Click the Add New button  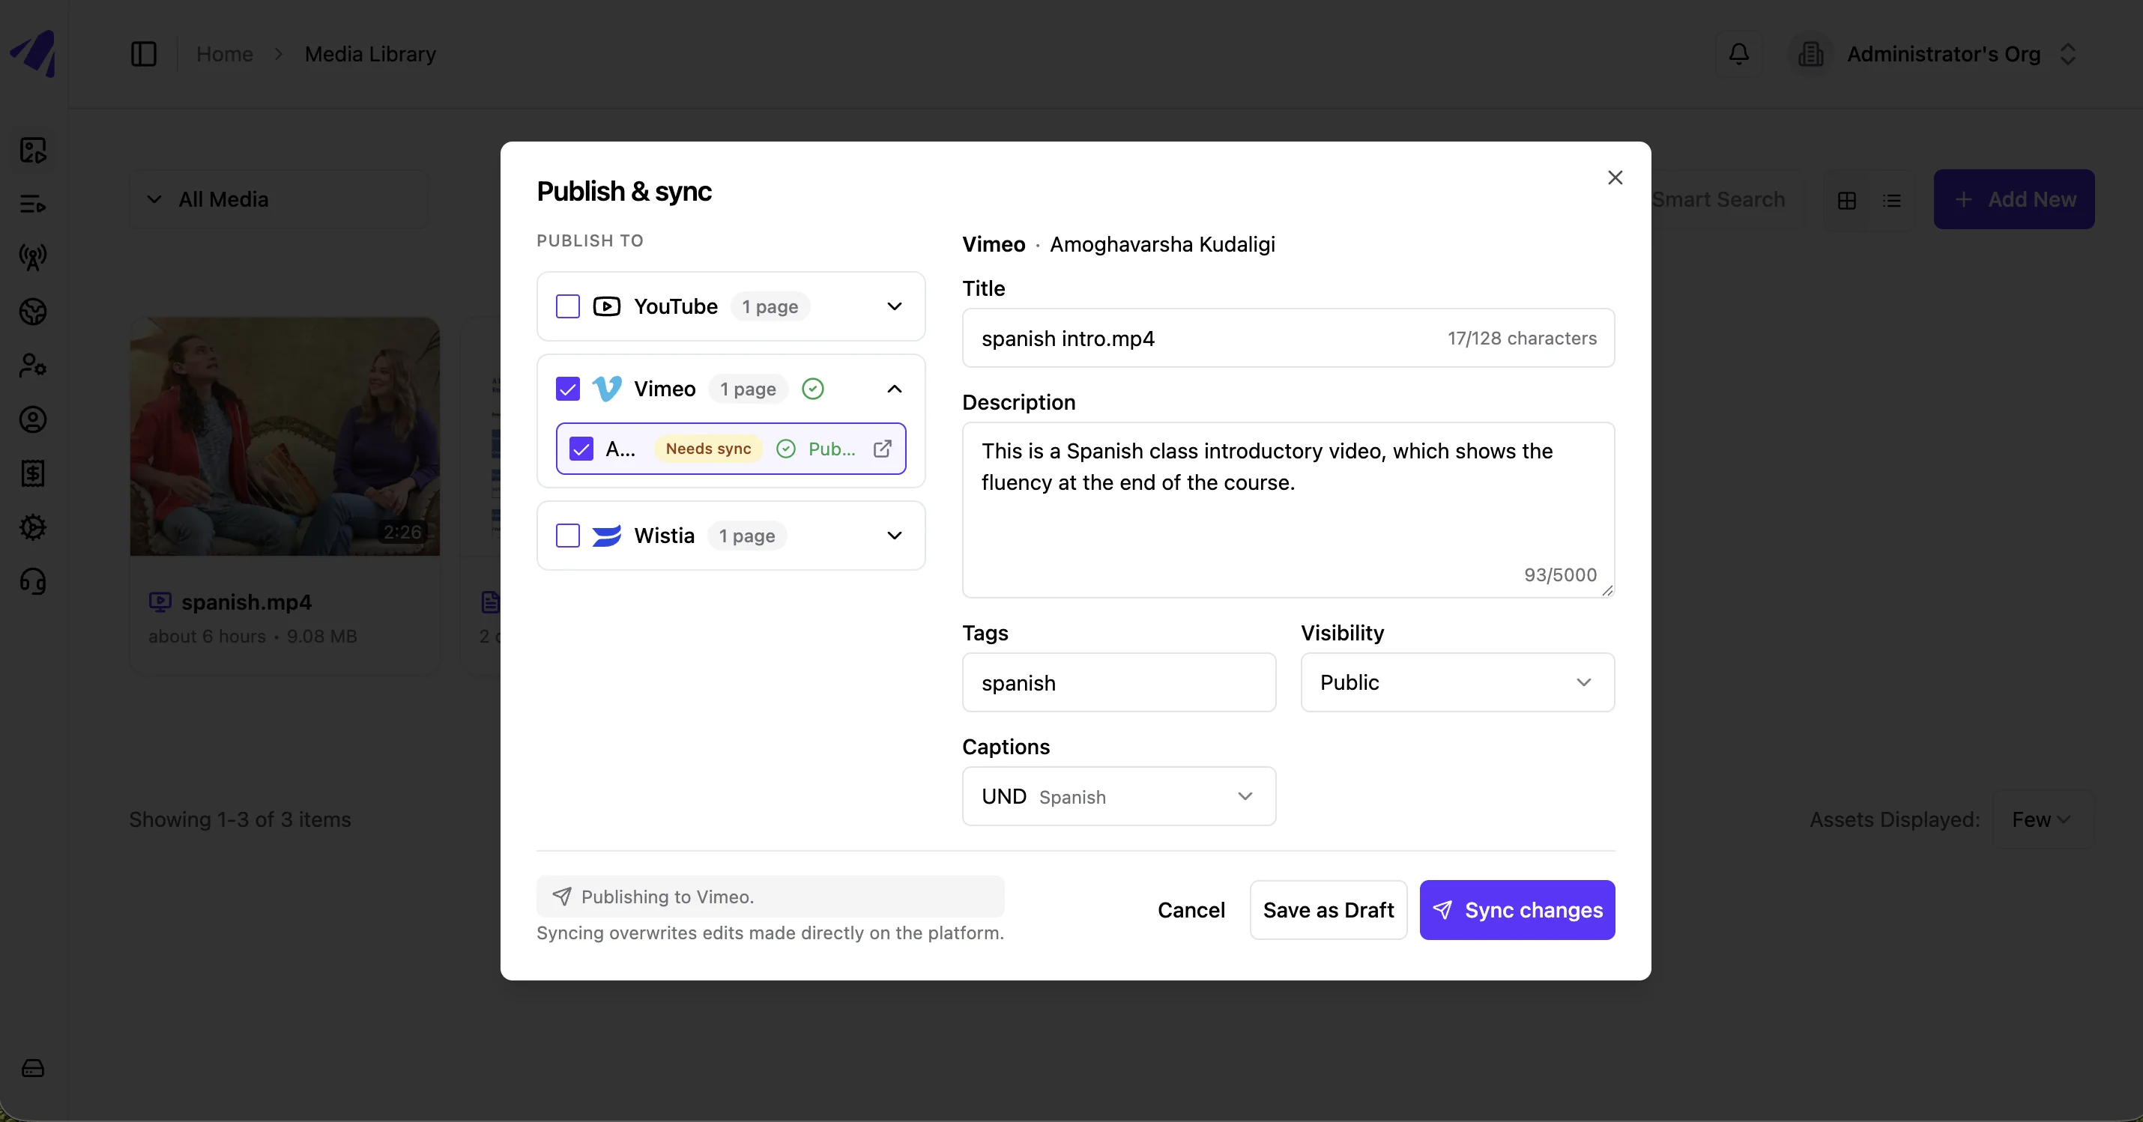2013,201
